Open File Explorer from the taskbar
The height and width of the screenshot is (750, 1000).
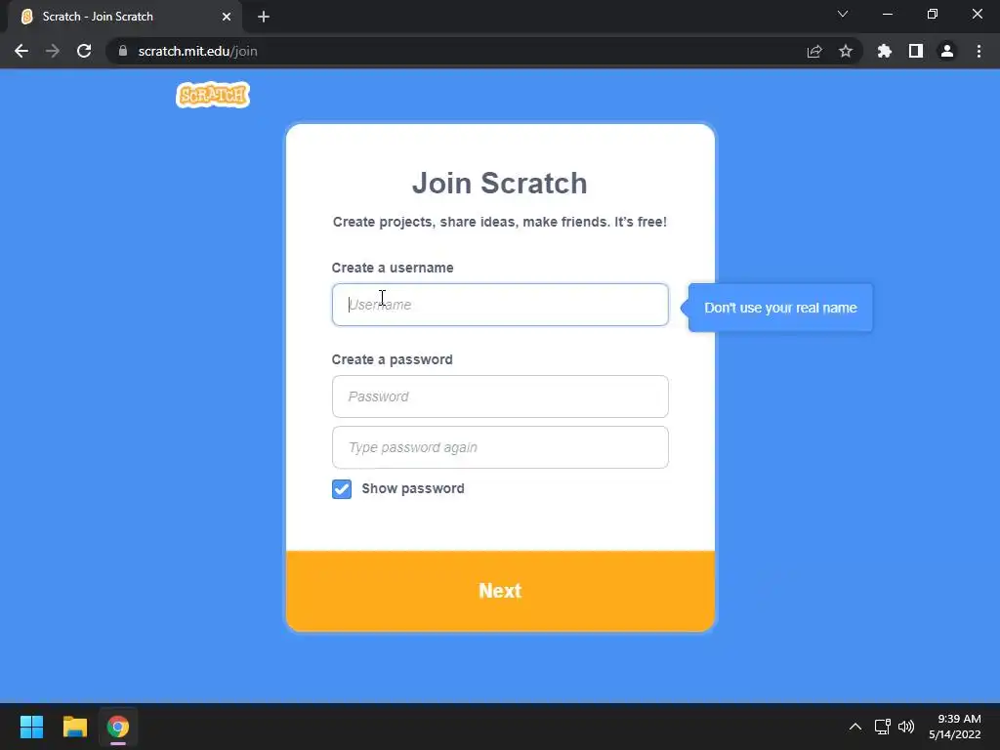click(x=74, y=727)
